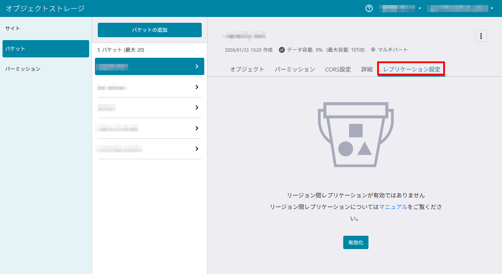Switch to the オブジェクト tab
The width and height of the screenshot is (502, 274).
pos(247,69)
